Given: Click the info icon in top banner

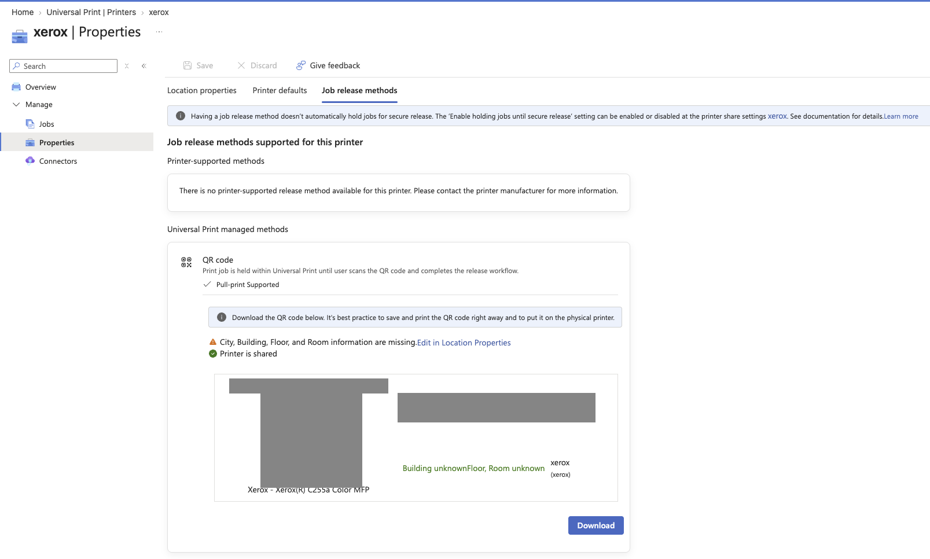Looking at the screenshot, I should [x=181, y=116].
